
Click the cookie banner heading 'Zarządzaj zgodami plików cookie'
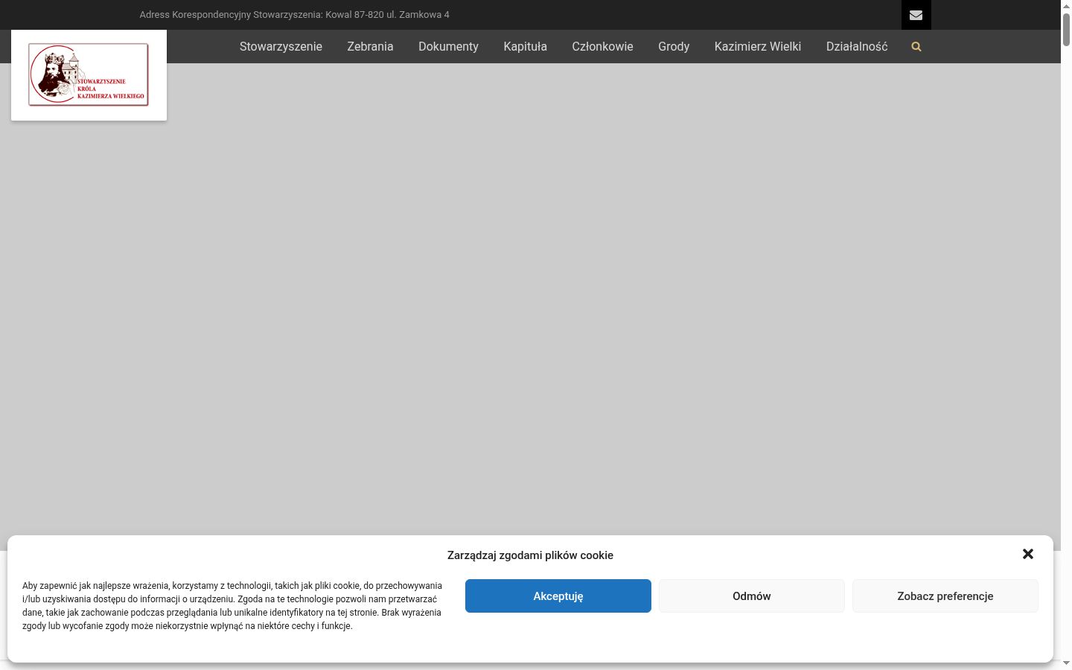[530, 555]
